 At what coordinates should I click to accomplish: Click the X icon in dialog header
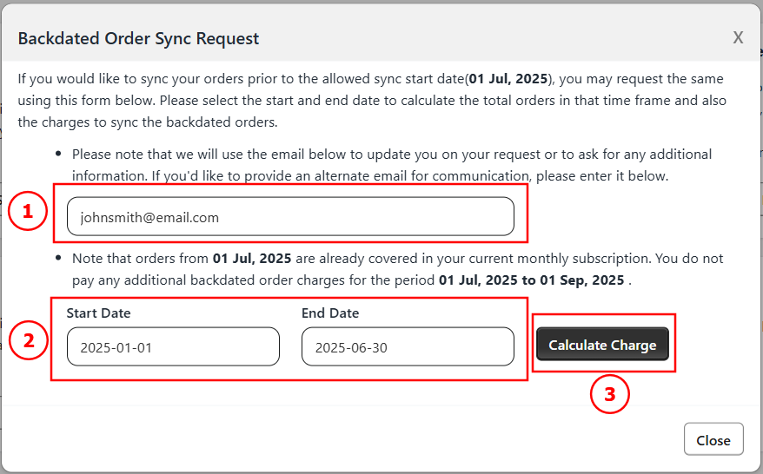(x=738, y=37)
